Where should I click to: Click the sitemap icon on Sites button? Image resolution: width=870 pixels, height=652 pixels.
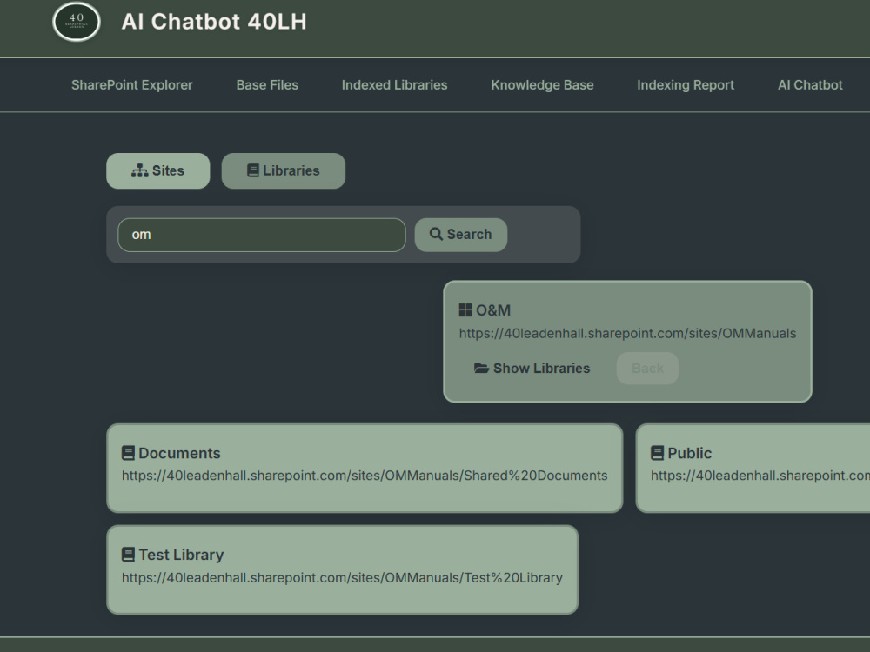140,170
